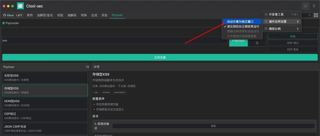Screen dimensions: 320x136
Task: Pin the window with pushpin icon
Action: click(x=314, y=6)
